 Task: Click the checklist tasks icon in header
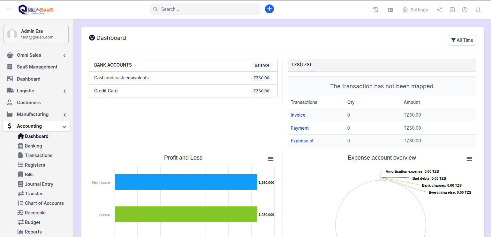click(x=452, y=10)
